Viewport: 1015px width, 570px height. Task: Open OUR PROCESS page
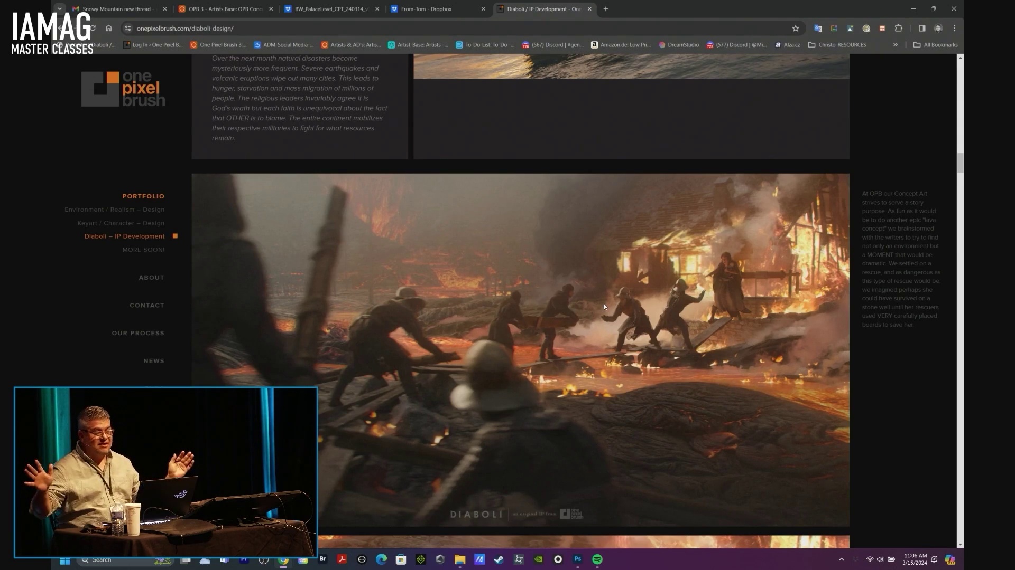pos(138,334)
